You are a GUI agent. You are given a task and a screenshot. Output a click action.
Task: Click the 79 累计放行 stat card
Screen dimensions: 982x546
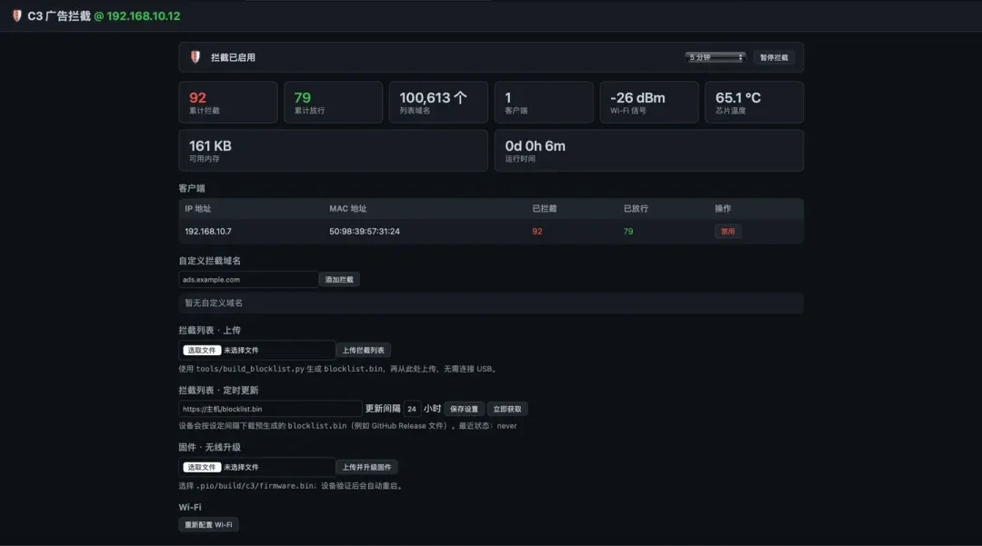pyautogui.click(x=333, y=102)
